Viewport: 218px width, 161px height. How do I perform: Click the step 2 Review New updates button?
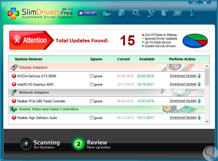pyautogui.click(x=92, y=144)
